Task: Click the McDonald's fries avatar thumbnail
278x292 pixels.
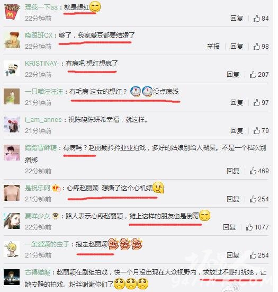Action: pyautogui.click(x=12, y=12)
